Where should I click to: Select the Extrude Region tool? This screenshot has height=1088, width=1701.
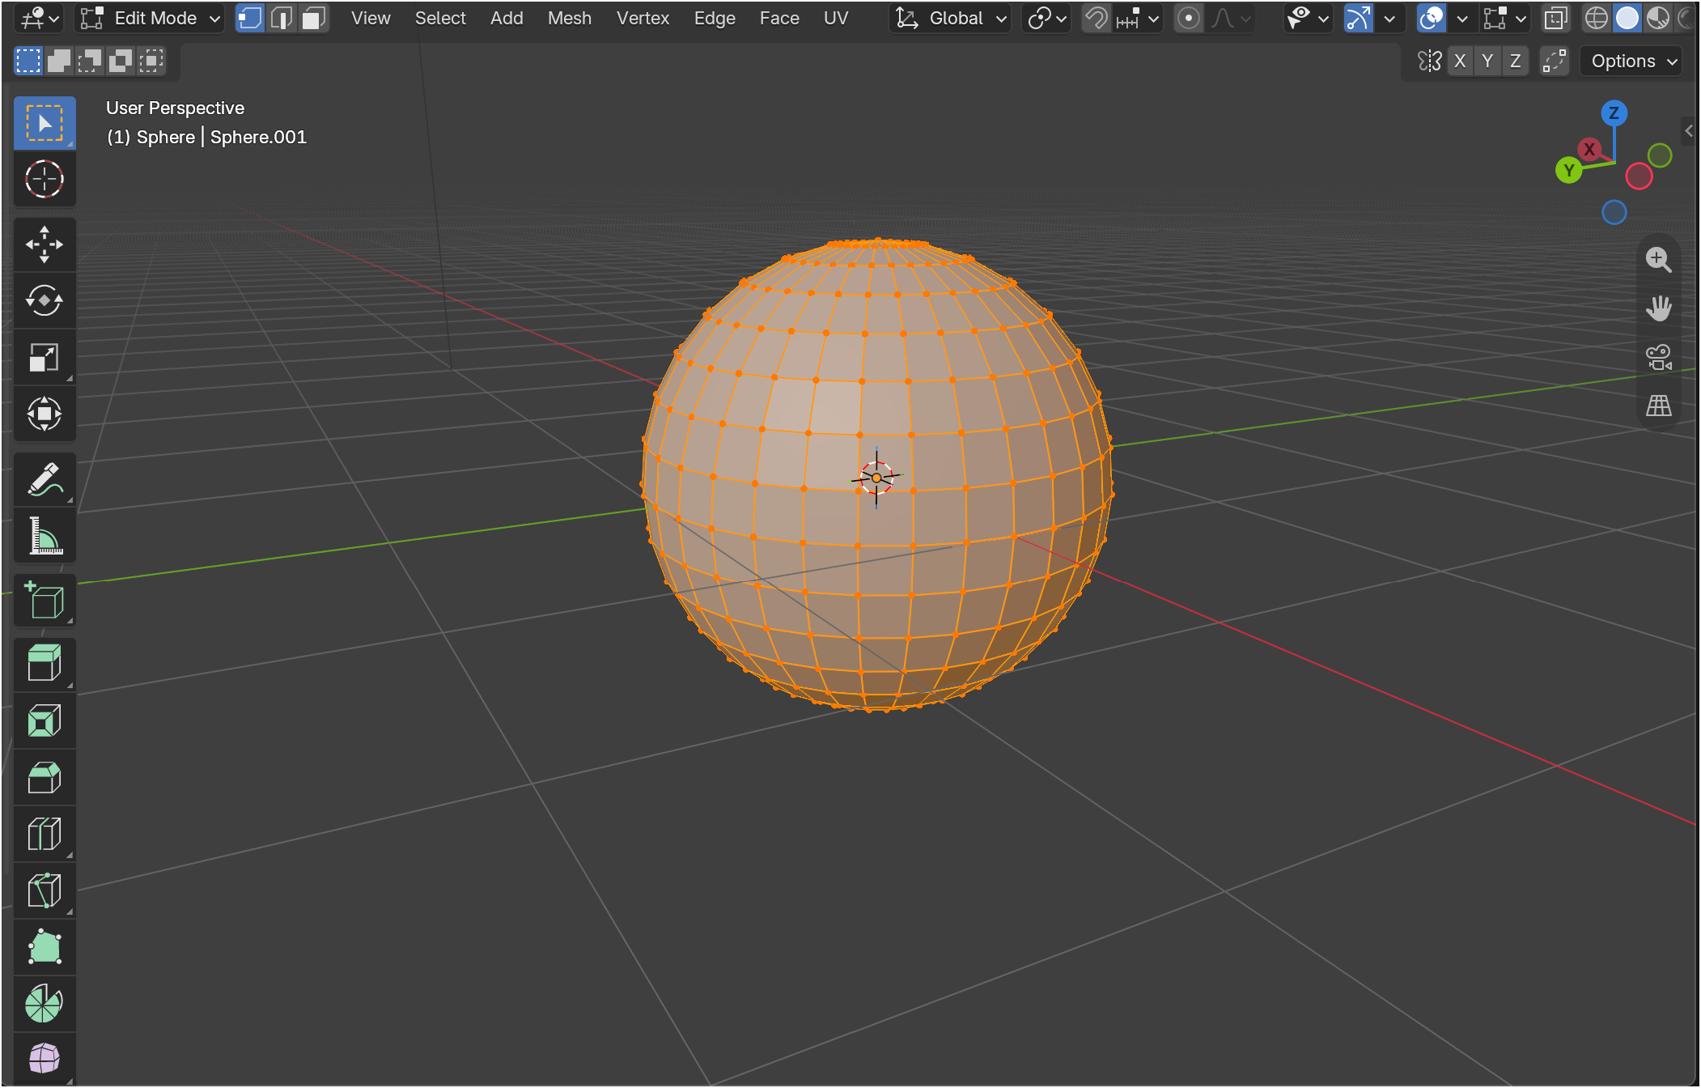(45, 665)
